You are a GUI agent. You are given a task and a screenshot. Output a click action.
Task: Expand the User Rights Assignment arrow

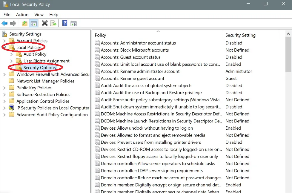12,61
